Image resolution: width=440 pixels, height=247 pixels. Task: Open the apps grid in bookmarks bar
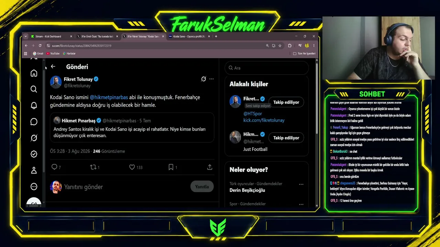click(x=25, y=54)
